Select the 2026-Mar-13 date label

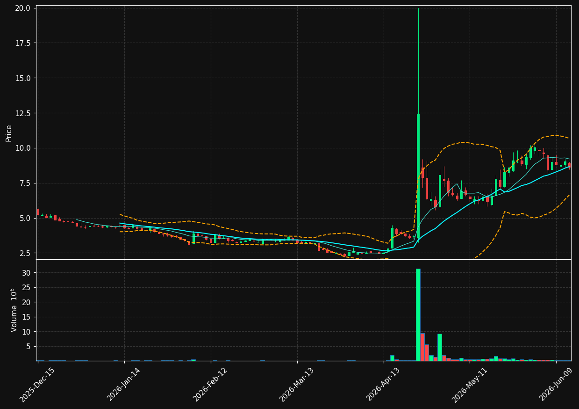(x=297, y=385)
